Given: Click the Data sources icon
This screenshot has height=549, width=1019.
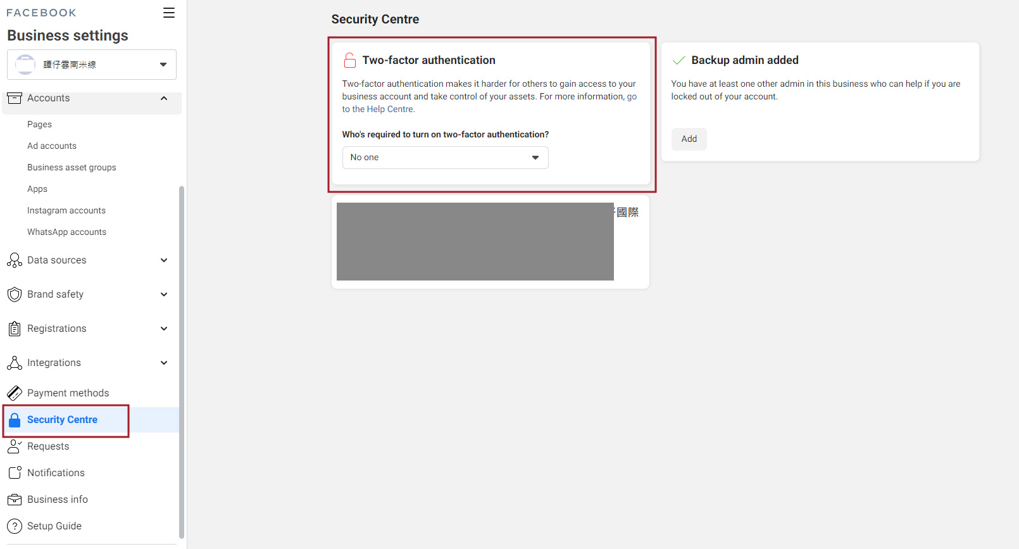Looking at the screenshot, I should 14,260.
